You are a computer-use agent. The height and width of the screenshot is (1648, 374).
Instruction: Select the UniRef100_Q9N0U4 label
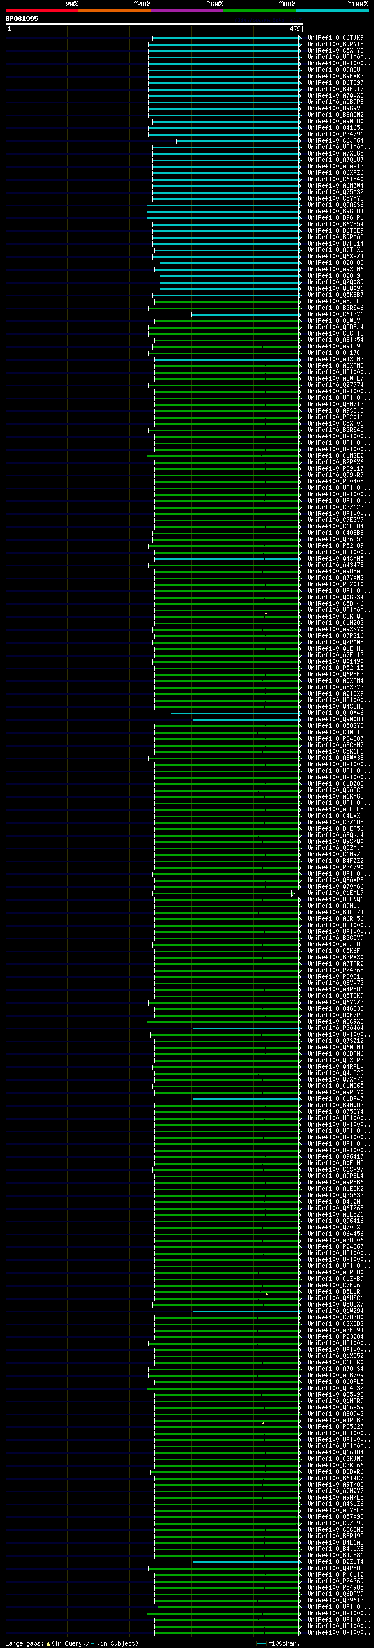pos(335,719)
